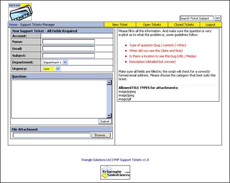
Task: Switch to Open Tickets tab
Action: click(152, 25)
